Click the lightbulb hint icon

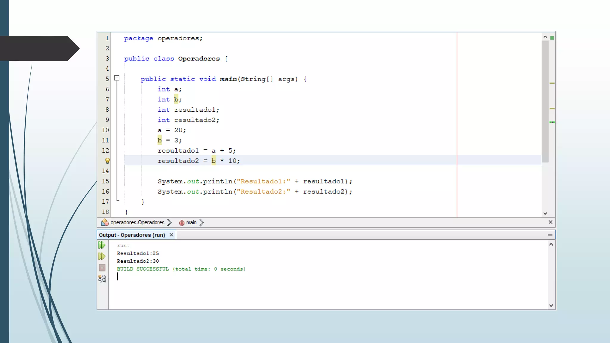[108, 161]
